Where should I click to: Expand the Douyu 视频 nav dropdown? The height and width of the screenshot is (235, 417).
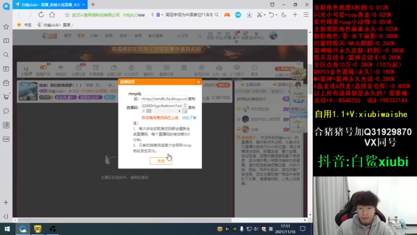[x=109, y=36]
